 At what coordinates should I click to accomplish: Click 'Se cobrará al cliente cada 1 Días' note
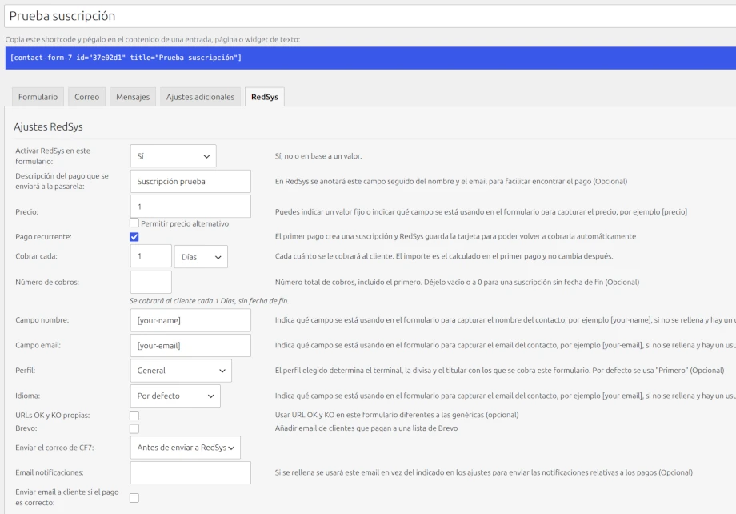click(x=210, y=301)
